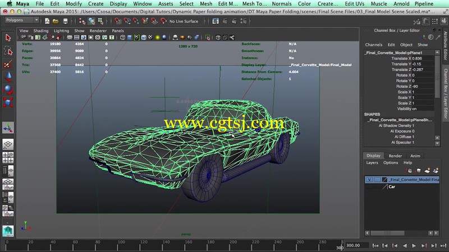Viewport: 449px width, 252px height.
Task: Play the animation forwards
Action: [414, 245]
